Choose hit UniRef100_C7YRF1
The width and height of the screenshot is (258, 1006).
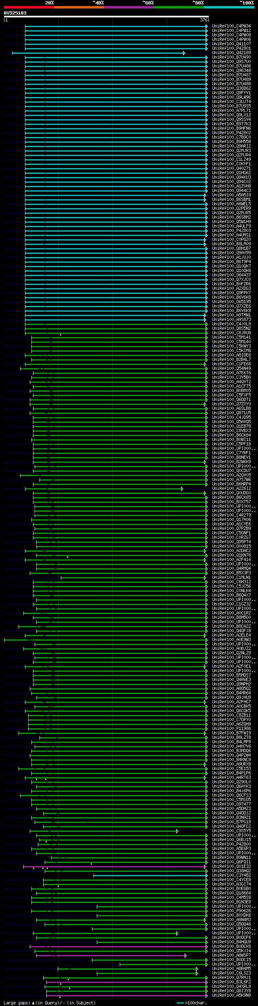click(x=231, y=453)
